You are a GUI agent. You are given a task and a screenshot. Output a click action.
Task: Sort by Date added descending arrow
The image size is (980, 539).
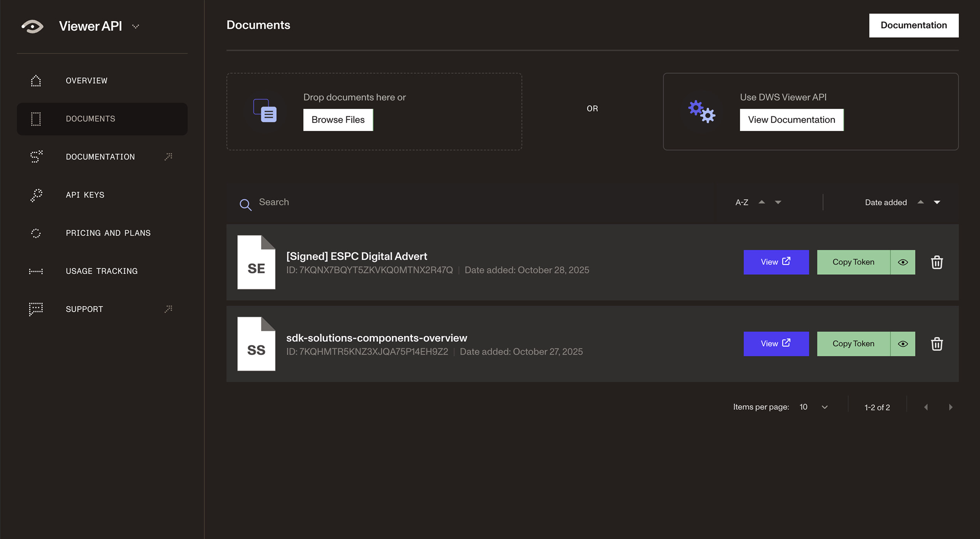tap(937, 203)
